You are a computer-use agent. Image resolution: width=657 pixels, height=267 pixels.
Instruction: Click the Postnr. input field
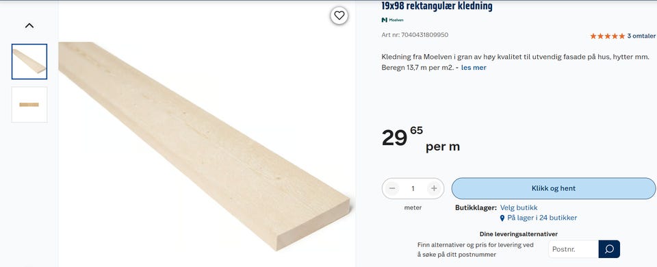click(x=574, y=249)
